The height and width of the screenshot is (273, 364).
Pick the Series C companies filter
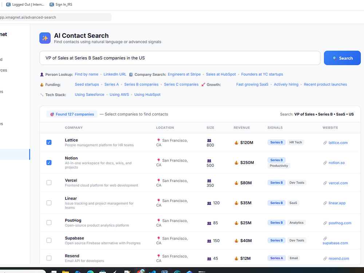181,84
